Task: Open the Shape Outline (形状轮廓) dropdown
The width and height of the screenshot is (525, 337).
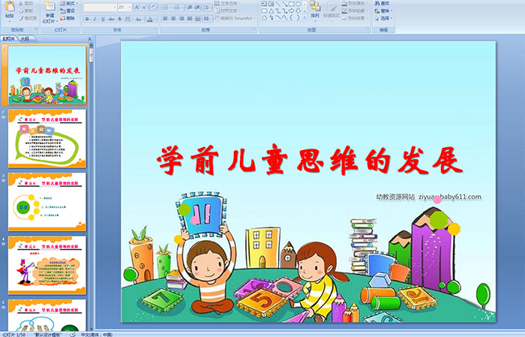Action: (x=355, y=11)
